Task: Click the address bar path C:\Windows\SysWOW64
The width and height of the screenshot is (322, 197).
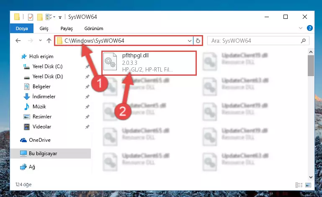Action: click(x=94, y=41)
